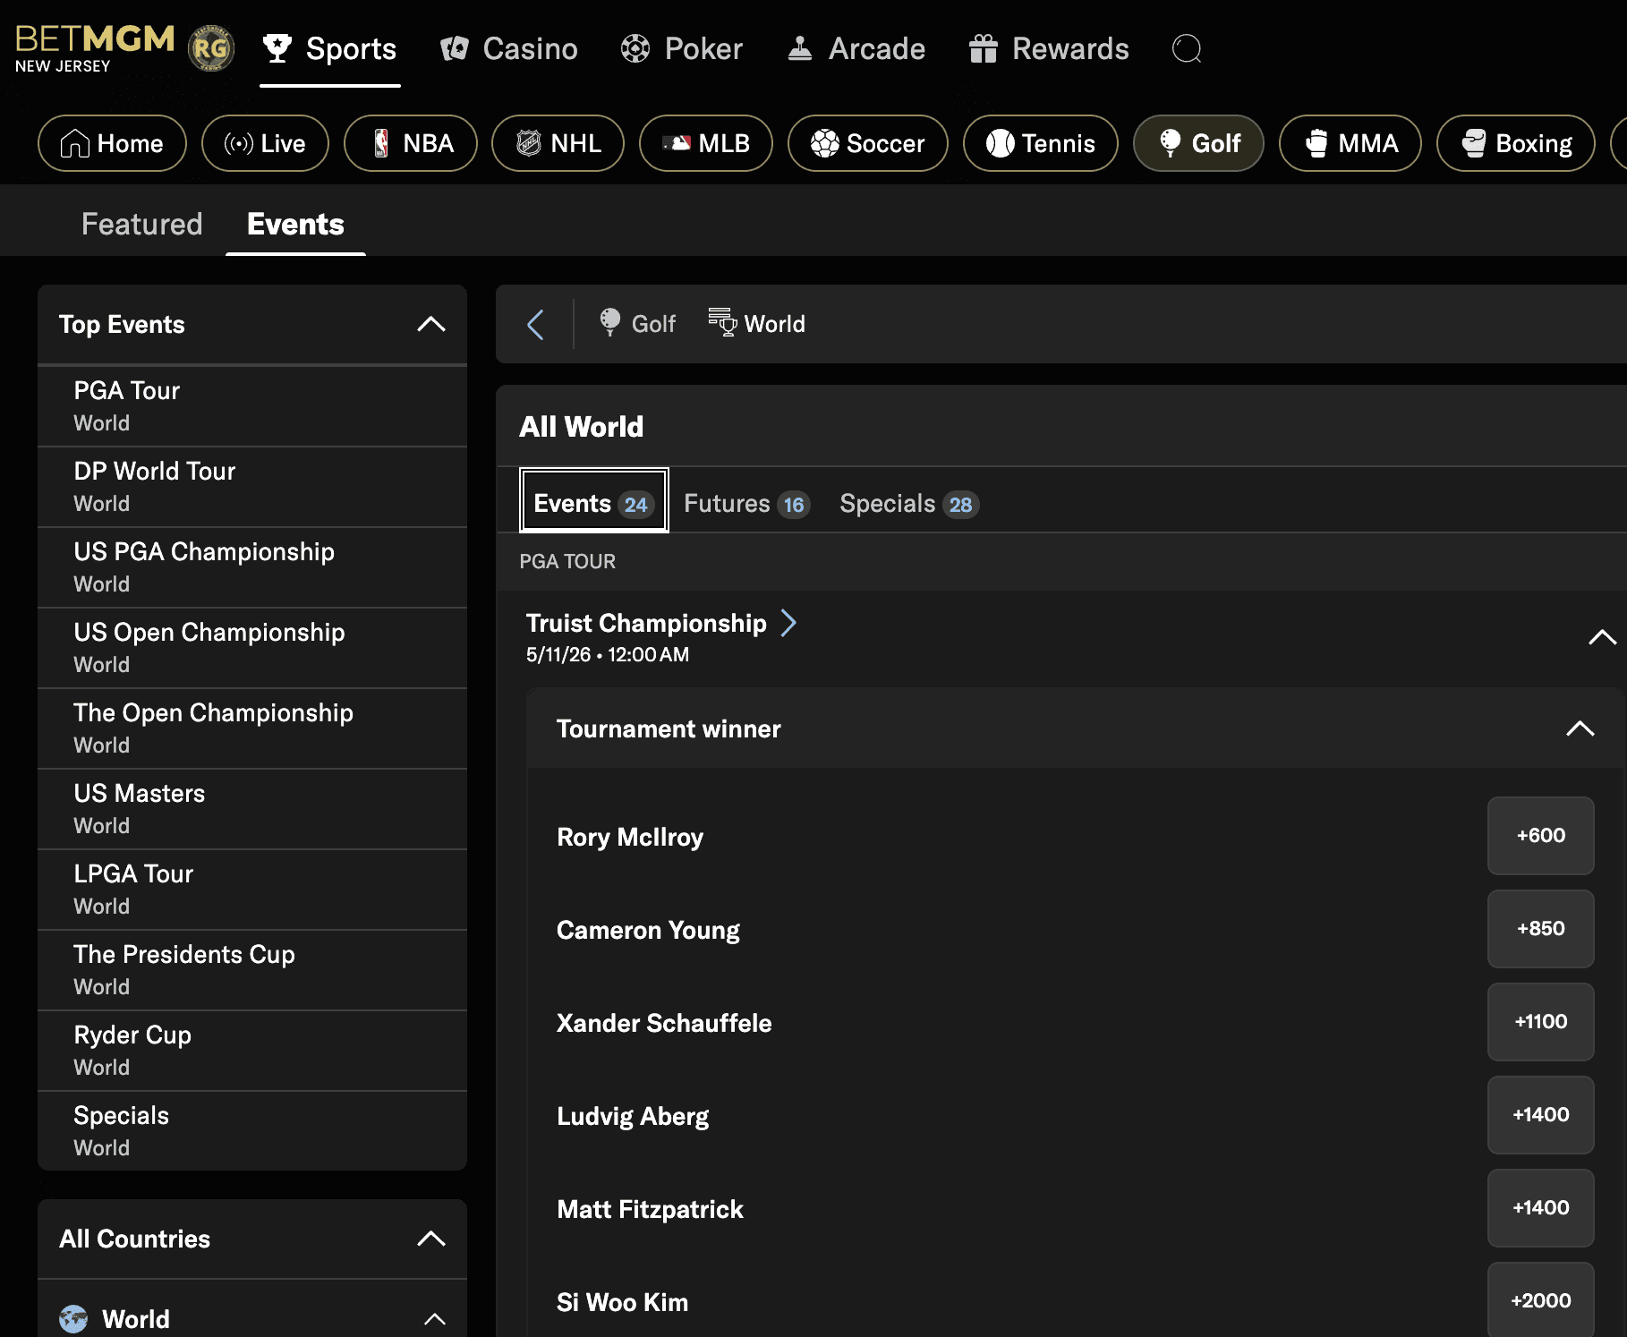Open search with the magnifier icon
Image resolution: width=1627 pixels, height=1337 pixels.
pyautogui.click(x=1187, y=48)
